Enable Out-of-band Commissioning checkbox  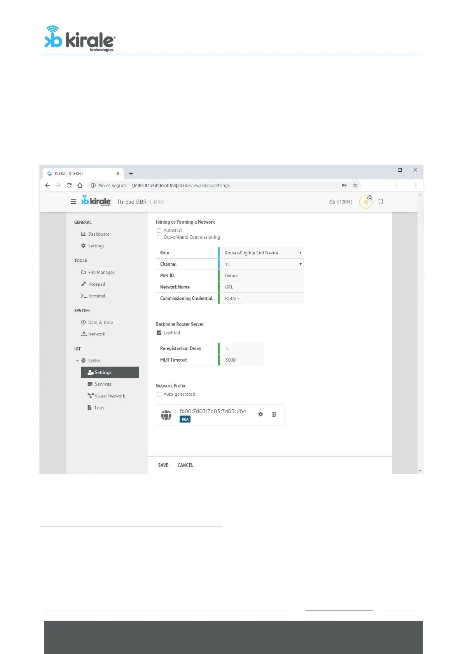(x=159, y=237)
